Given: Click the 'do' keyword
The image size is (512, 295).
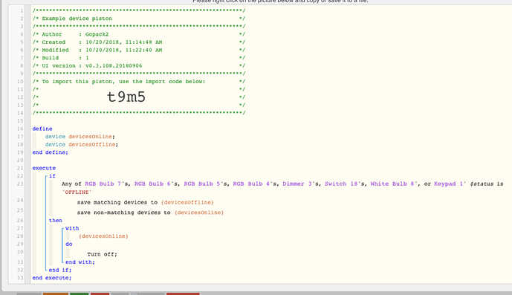Looking at the screenshot, I should click(x=69, y=244).
